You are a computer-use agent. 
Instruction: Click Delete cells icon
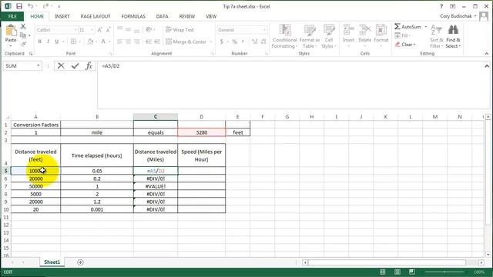(x=364, y=31)
